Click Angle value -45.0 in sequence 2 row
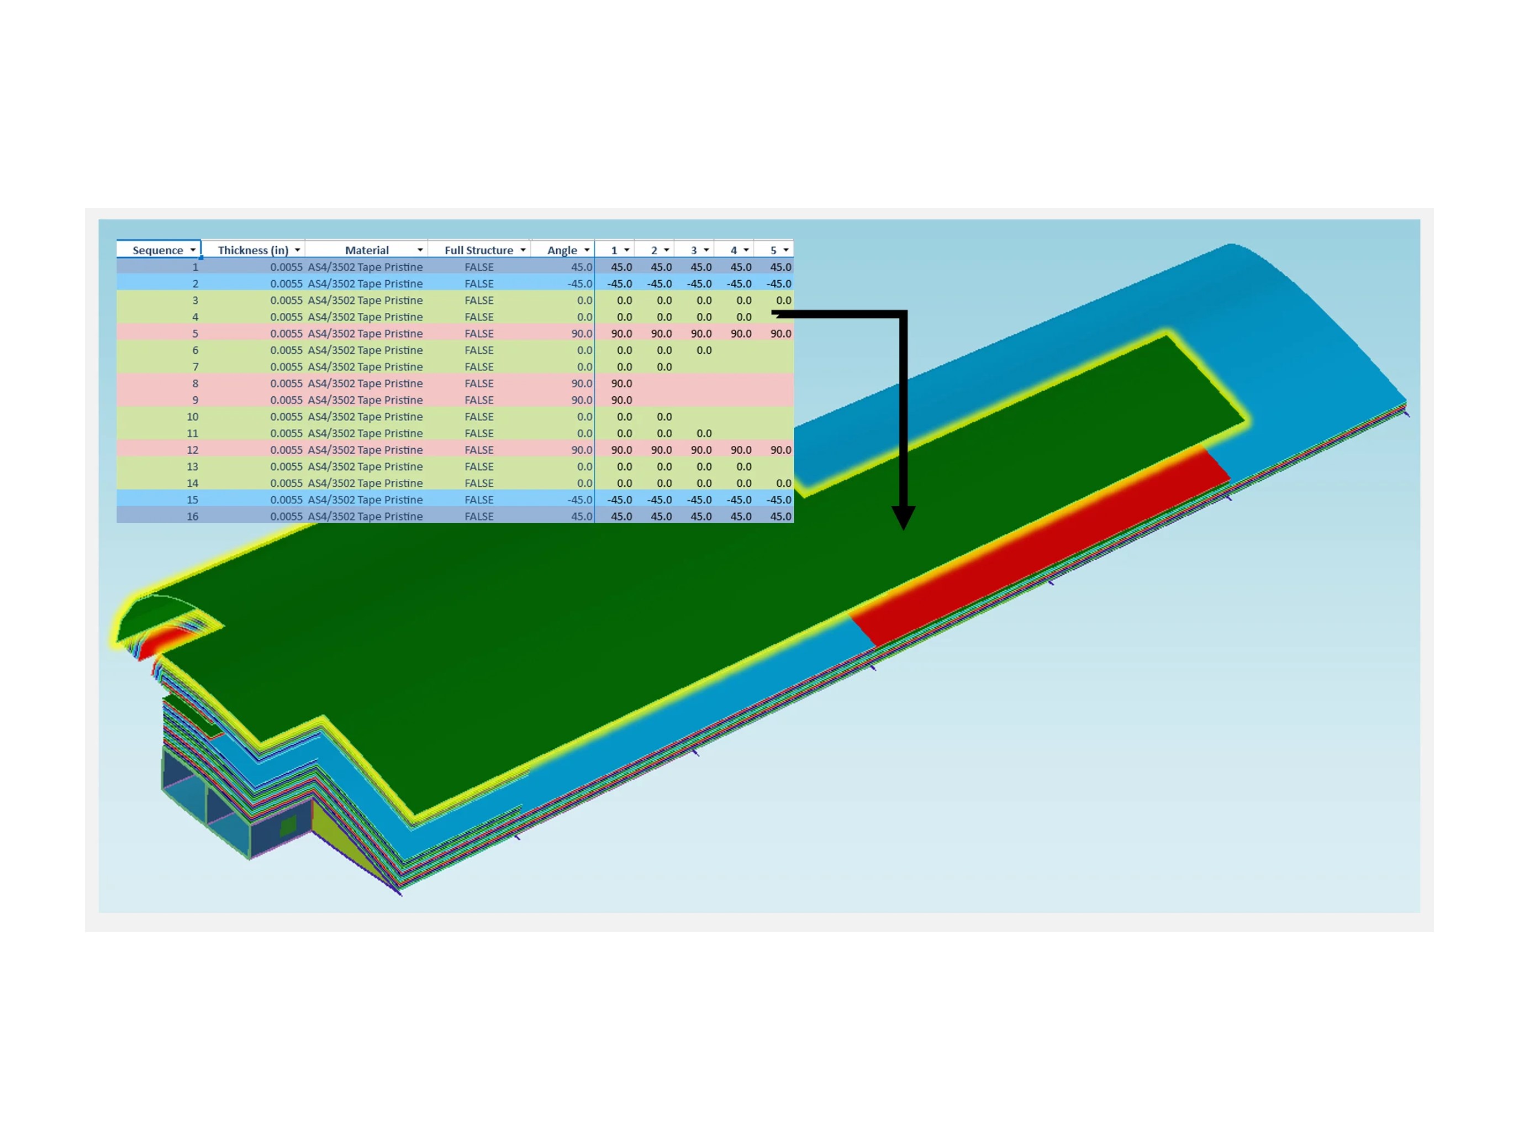The image size is (1519, 1140). [x=579, y=284]
